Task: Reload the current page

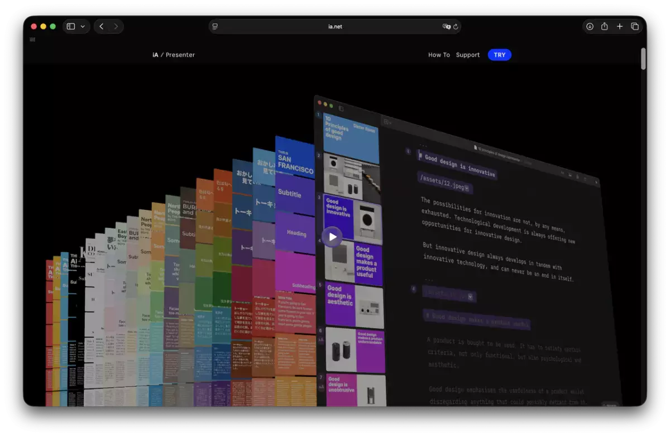Action: 456,26
